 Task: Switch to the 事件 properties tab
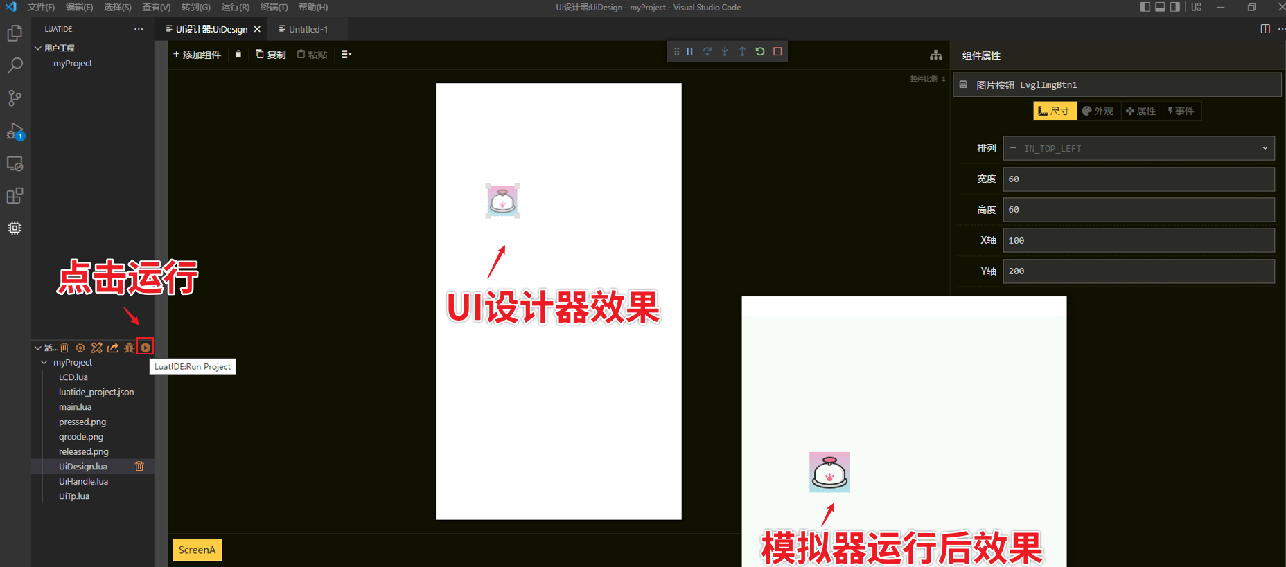1181,111
